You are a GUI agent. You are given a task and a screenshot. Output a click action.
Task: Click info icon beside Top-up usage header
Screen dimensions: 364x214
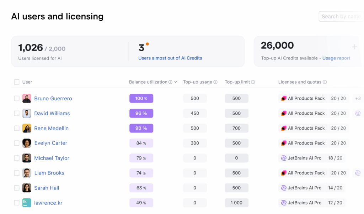coord(215,82)
